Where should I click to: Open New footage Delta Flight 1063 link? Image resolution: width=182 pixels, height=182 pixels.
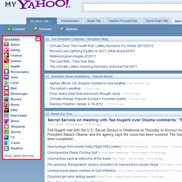point(84,147)
